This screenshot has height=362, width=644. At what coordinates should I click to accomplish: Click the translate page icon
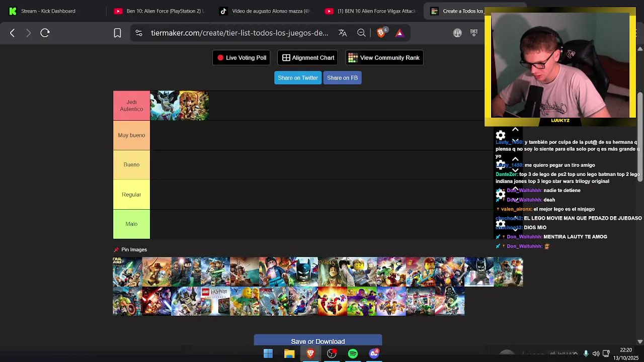click(343, 33)
